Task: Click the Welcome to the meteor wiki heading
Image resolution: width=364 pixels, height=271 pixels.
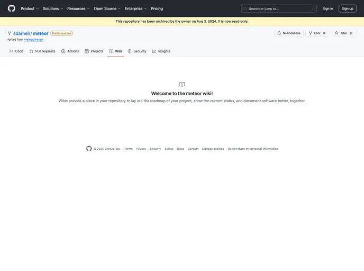Action: pos(182,93)
